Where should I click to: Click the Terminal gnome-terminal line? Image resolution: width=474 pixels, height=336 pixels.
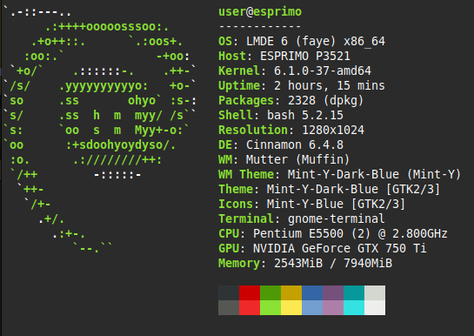point(302,218)
